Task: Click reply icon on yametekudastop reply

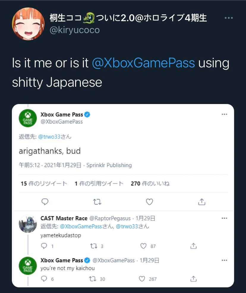Action: [x=44, y=246]
